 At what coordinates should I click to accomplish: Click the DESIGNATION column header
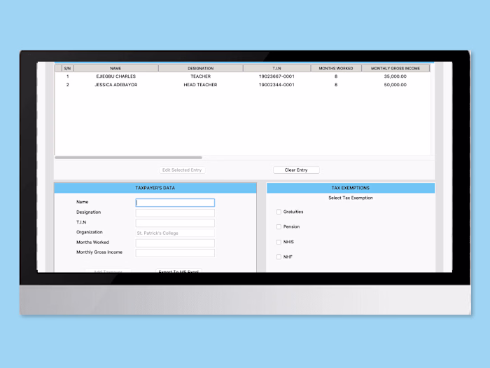(x=201, y=68)
